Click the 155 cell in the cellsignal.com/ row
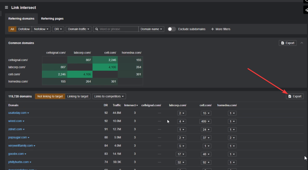Image resolution: width=308 pixels, height=170 pixels. tap(130, 60)
